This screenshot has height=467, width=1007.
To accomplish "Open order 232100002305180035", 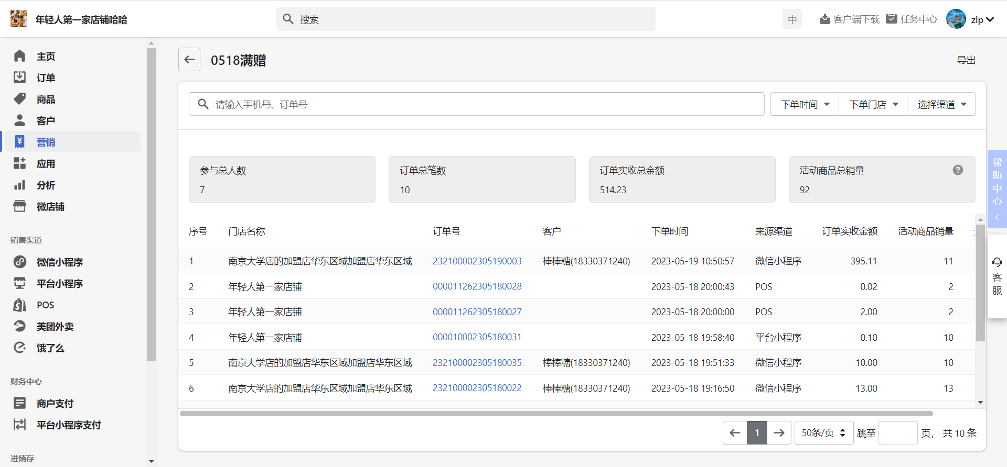I will tap(477, 362).
